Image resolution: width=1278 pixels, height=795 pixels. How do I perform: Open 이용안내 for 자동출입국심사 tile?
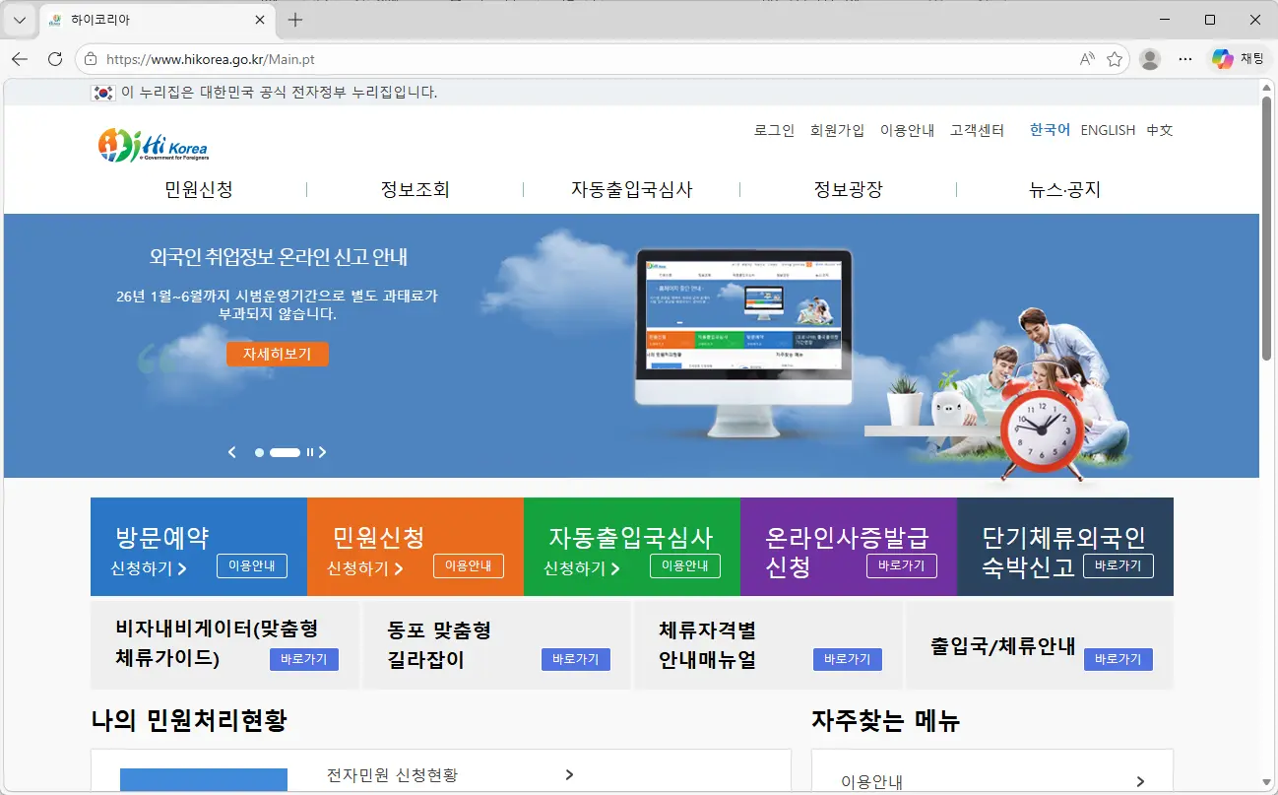685,565
